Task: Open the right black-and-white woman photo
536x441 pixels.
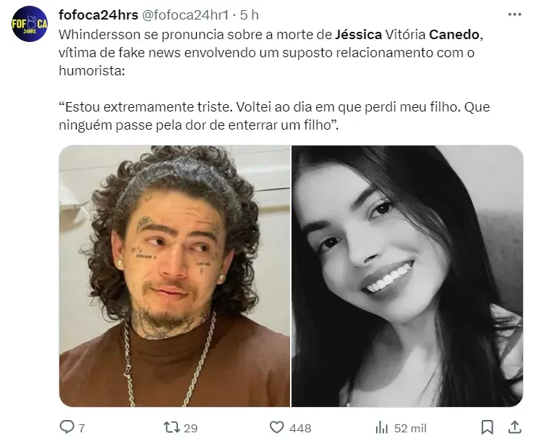Action: [407, 276]
